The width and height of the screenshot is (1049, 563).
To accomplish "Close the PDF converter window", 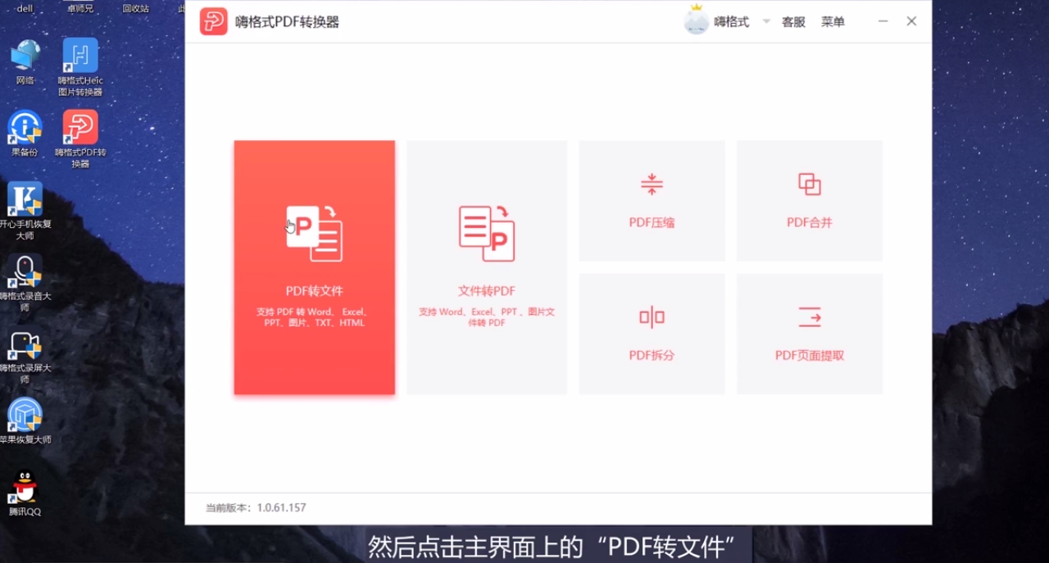I will click(911, 21).
